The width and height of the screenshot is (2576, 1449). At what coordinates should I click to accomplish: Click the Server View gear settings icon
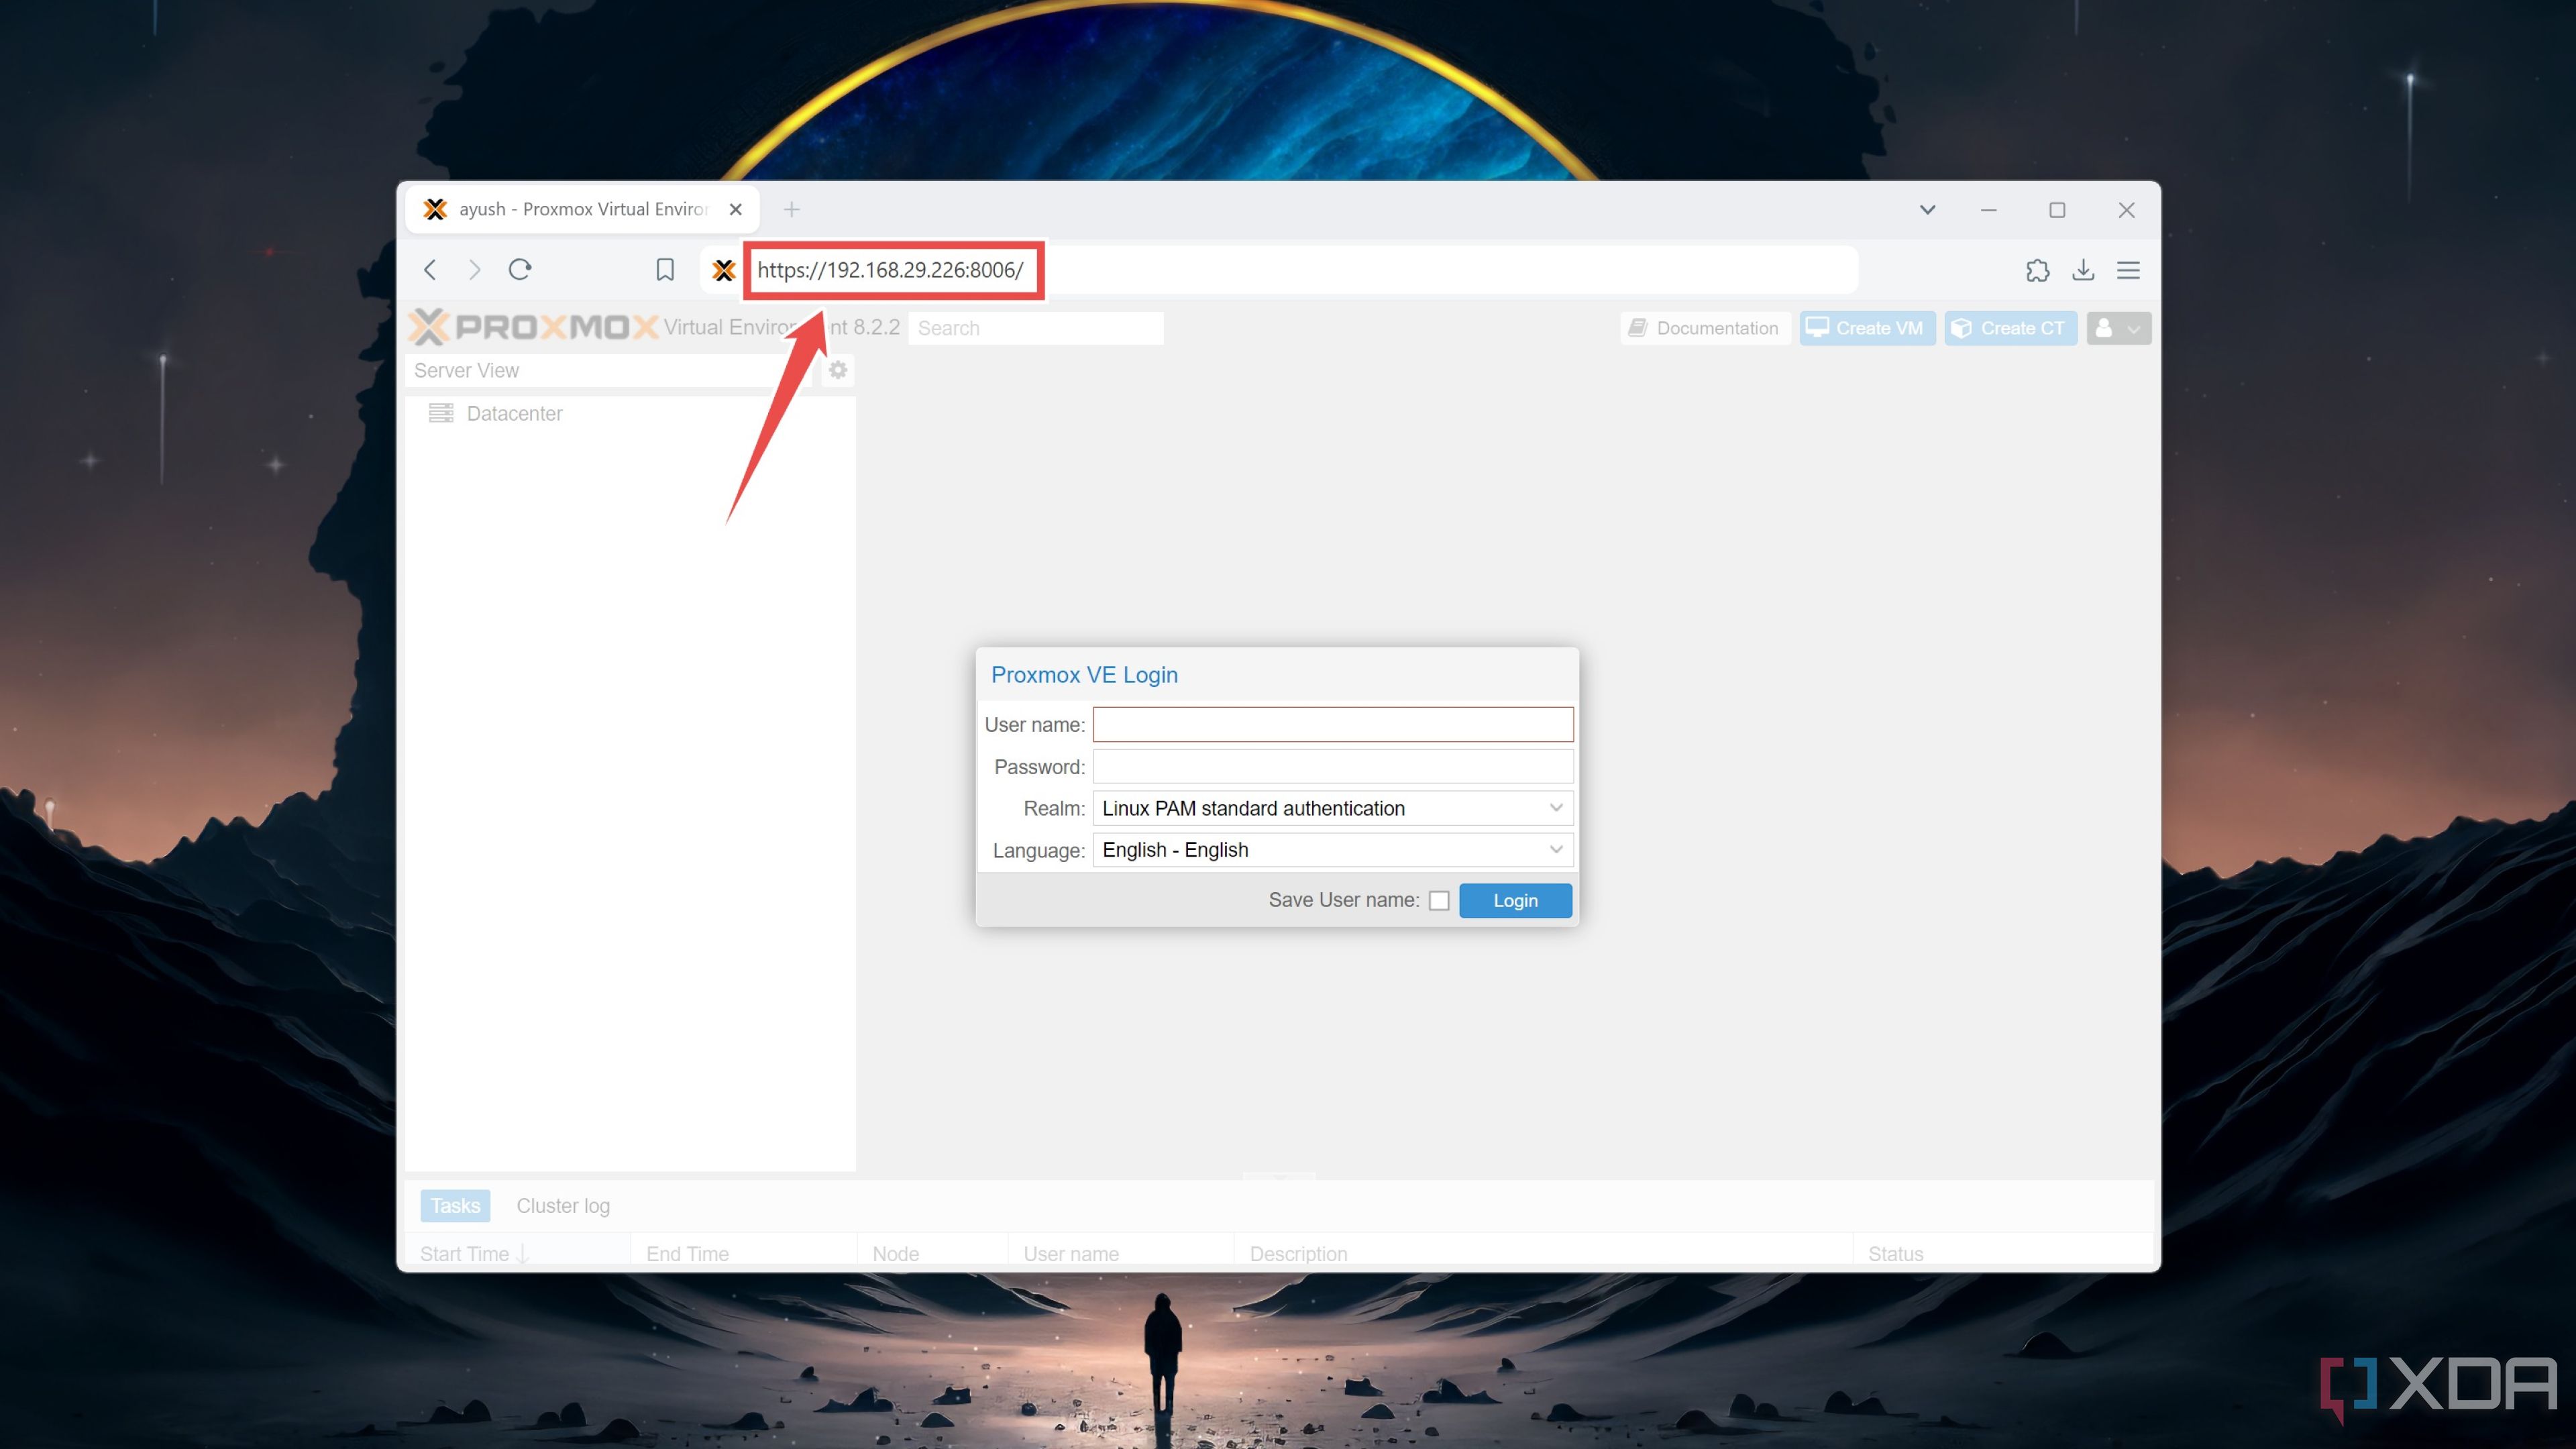pos(839,370)
